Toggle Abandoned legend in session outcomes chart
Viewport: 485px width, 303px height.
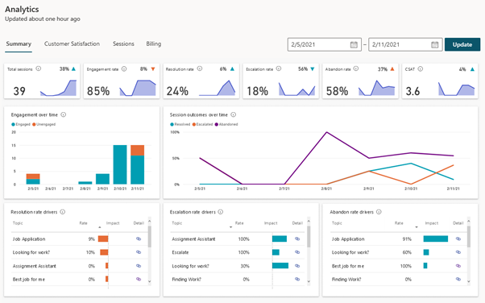tap(226, 124)
